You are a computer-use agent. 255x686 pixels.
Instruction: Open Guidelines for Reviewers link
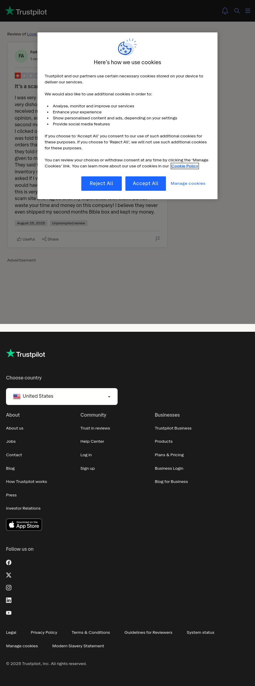[148, 633]
